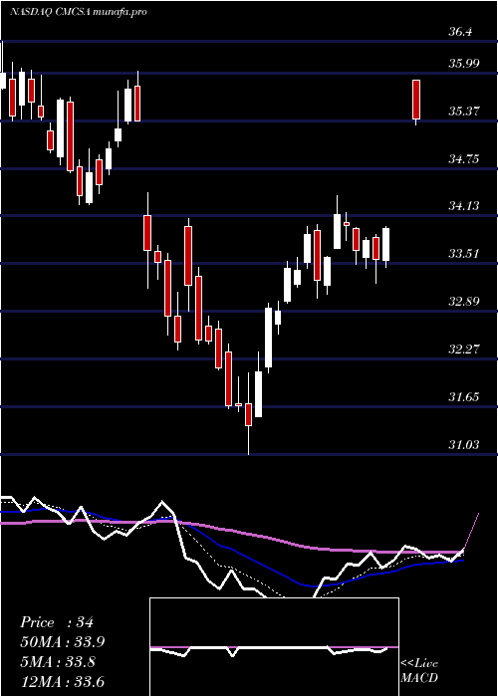
Task: Click the 50MA : 33.9 readout
Action: (62, 642)
